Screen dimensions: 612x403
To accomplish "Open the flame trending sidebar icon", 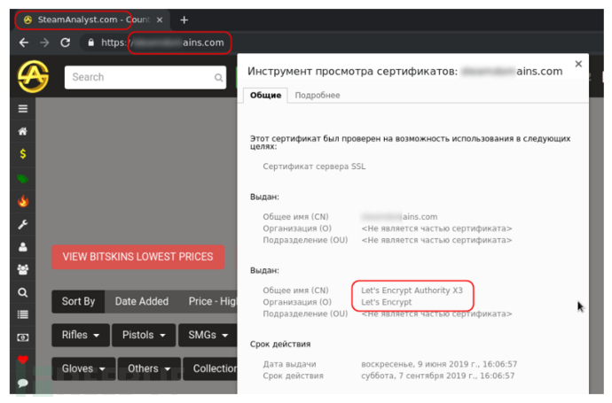I will pyautogui.click(x=23, y=201).
